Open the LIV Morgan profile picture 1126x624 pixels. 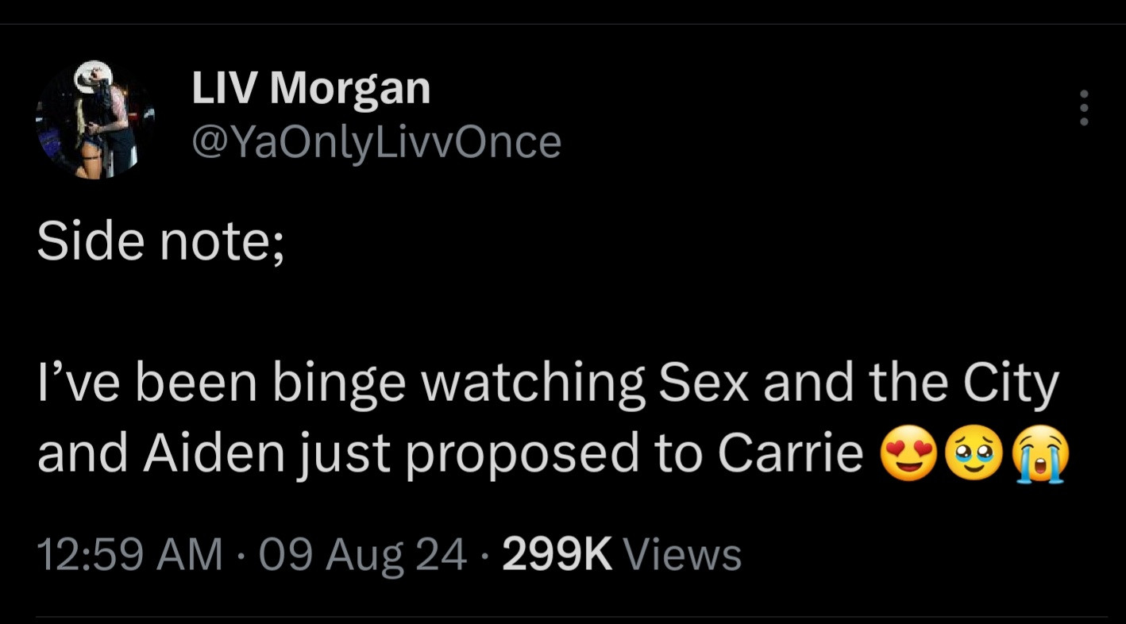(95, 119)
